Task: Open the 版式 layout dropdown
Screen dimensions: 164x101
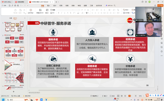Action: [x=47, y=13]
